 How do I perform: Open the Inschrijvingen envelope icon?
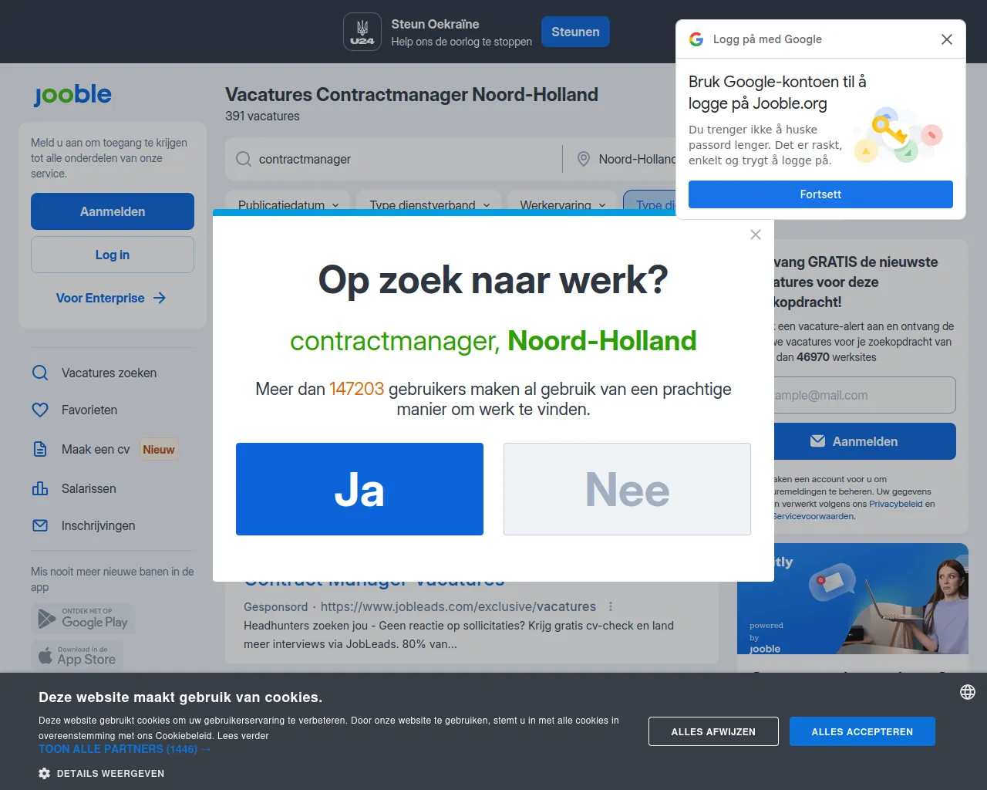[x=40, y=525]
